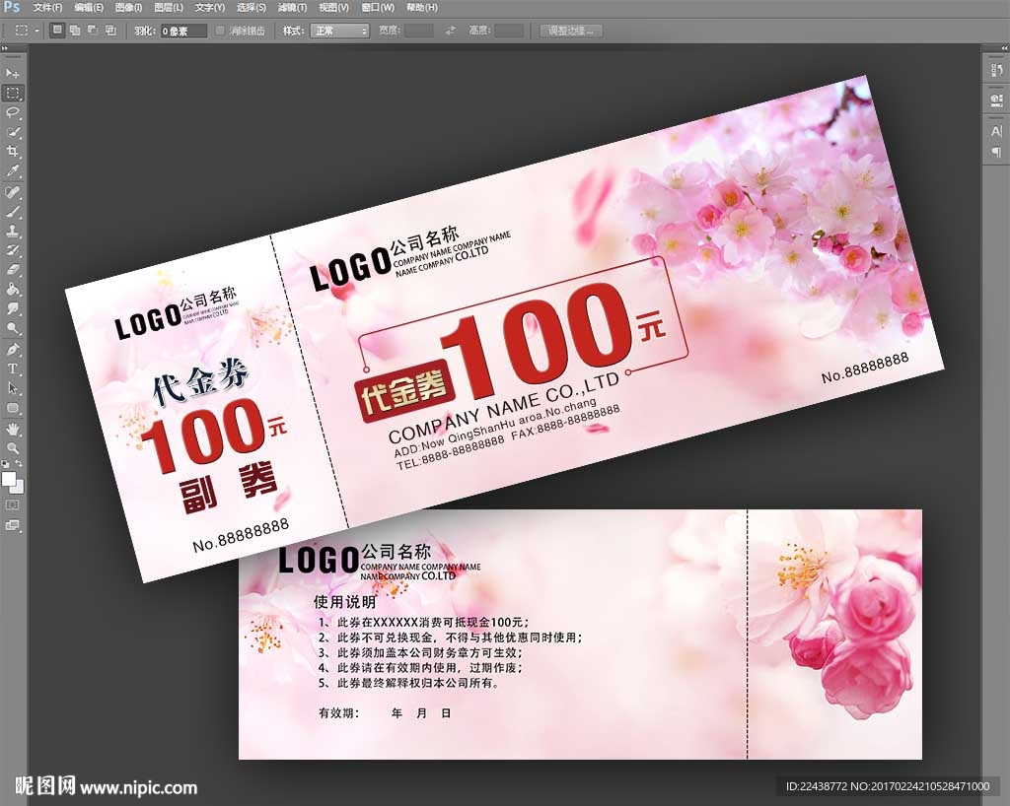Open the 滤镜(T) menu

coord(292,8)
